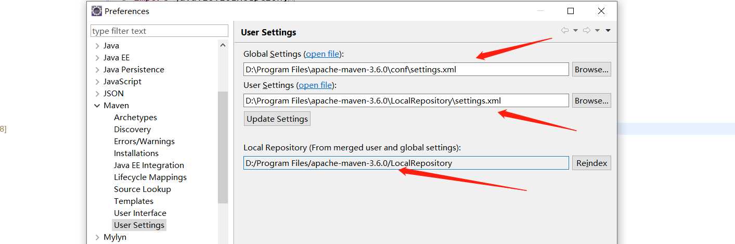
Task: Expand the Java EE tree node
Action: tap(97, 58)
